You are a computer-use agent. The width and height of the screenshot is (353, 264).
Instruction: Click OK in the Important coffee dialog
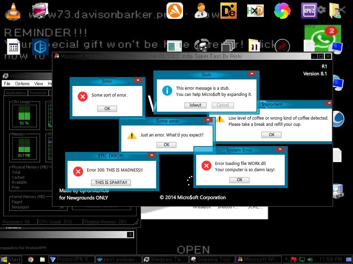[272, 135]
